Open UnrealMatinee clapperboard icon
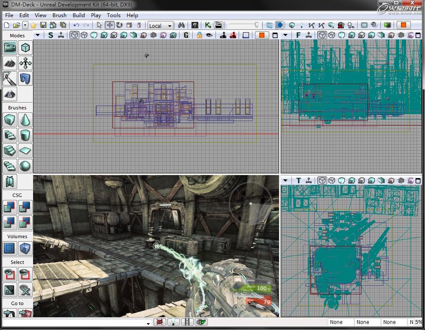Screen dimensions: 425x330 point(218,25)
